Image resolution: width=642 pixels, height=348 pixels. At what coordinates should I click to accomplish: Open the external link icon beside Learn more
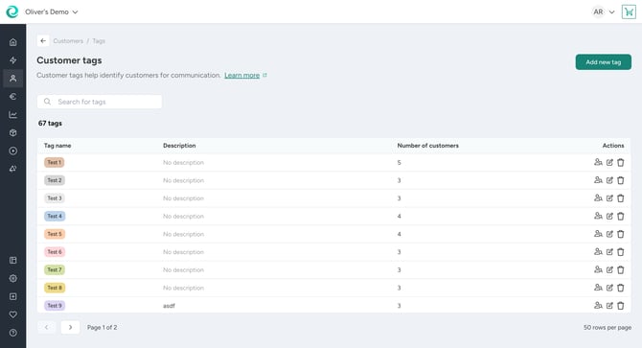[264, 76]
